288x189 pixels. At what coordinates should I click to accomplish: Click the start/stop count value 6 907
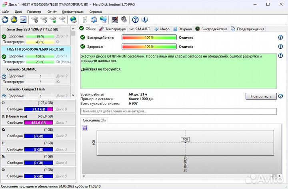[x=133, y=104]
